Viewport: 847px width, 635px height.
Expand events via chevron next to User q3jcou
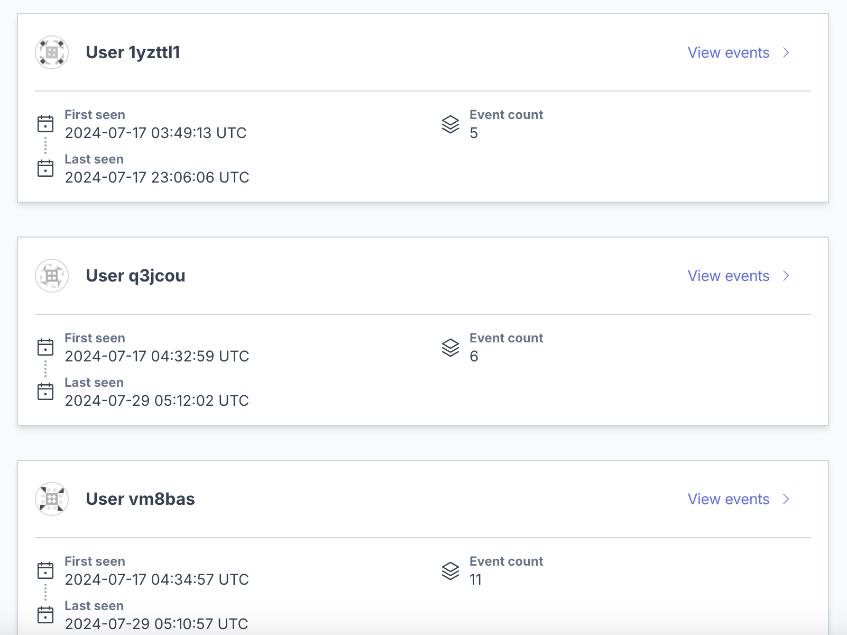click(x=786, y=276)
